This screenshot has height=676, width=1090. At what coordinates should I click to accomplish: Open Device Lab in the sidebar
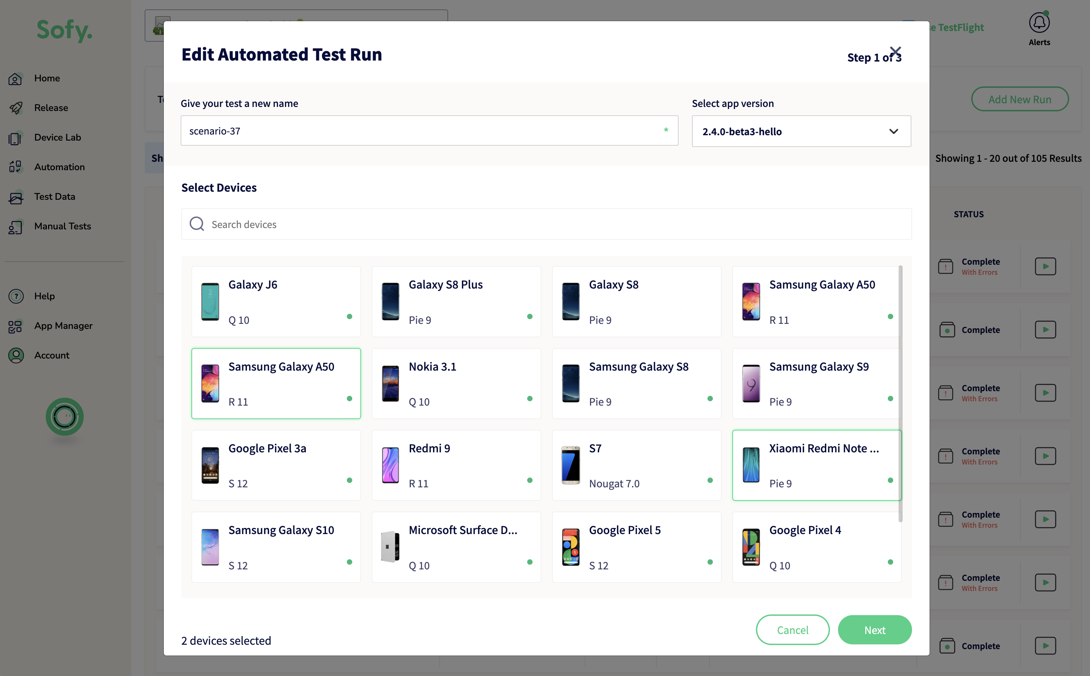[x=58, y=137]
